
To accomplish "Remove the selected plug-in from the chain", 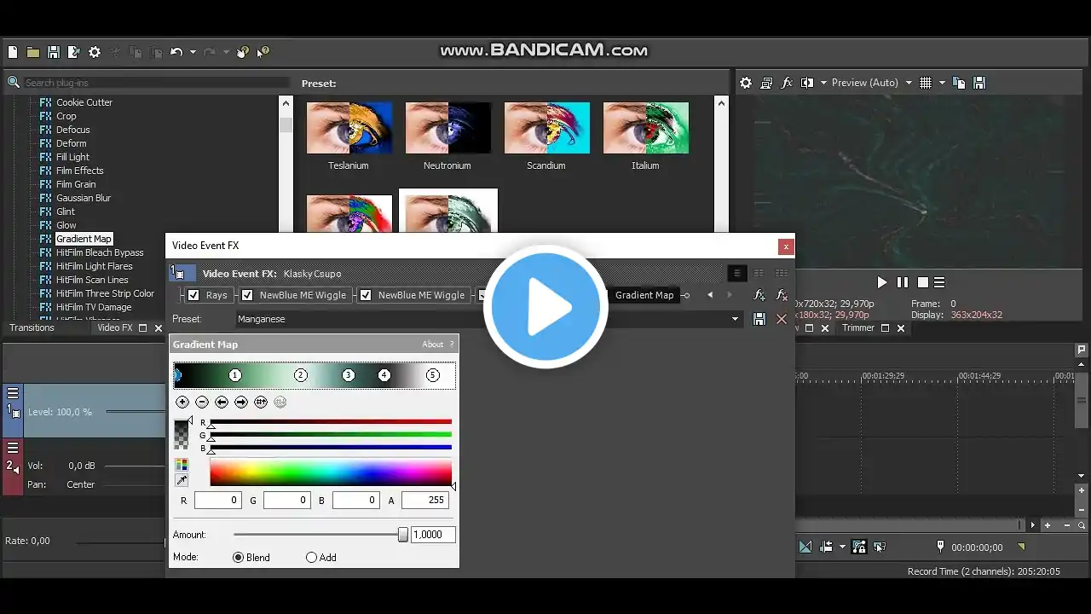I will (x=782, y=295).
